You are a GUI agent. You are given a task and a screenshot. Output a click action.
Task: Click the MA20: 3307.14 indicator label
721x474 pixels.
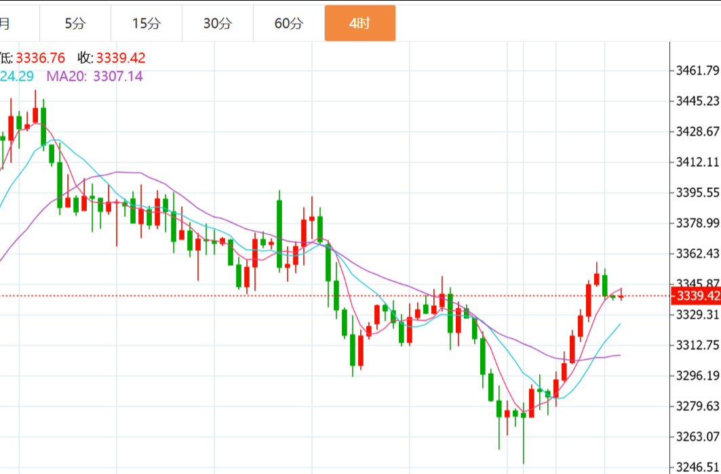(95, 76)
